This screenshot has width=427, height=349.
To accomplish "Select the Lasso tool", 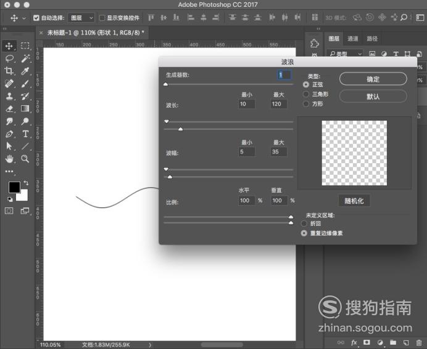I will coord(9,58).
